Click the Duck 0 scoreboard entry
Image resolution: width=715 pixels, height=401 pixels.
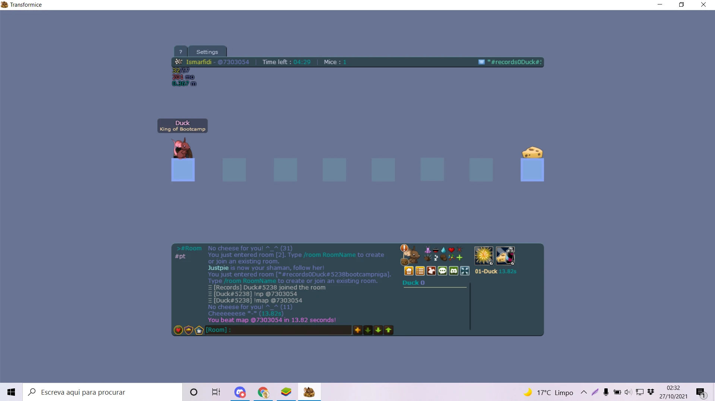pos(414,283)
